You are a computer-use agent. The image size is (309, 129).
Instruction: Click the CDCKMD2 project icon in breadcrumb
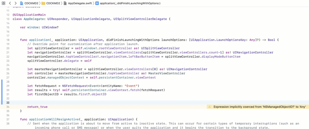tap(22, 3)
